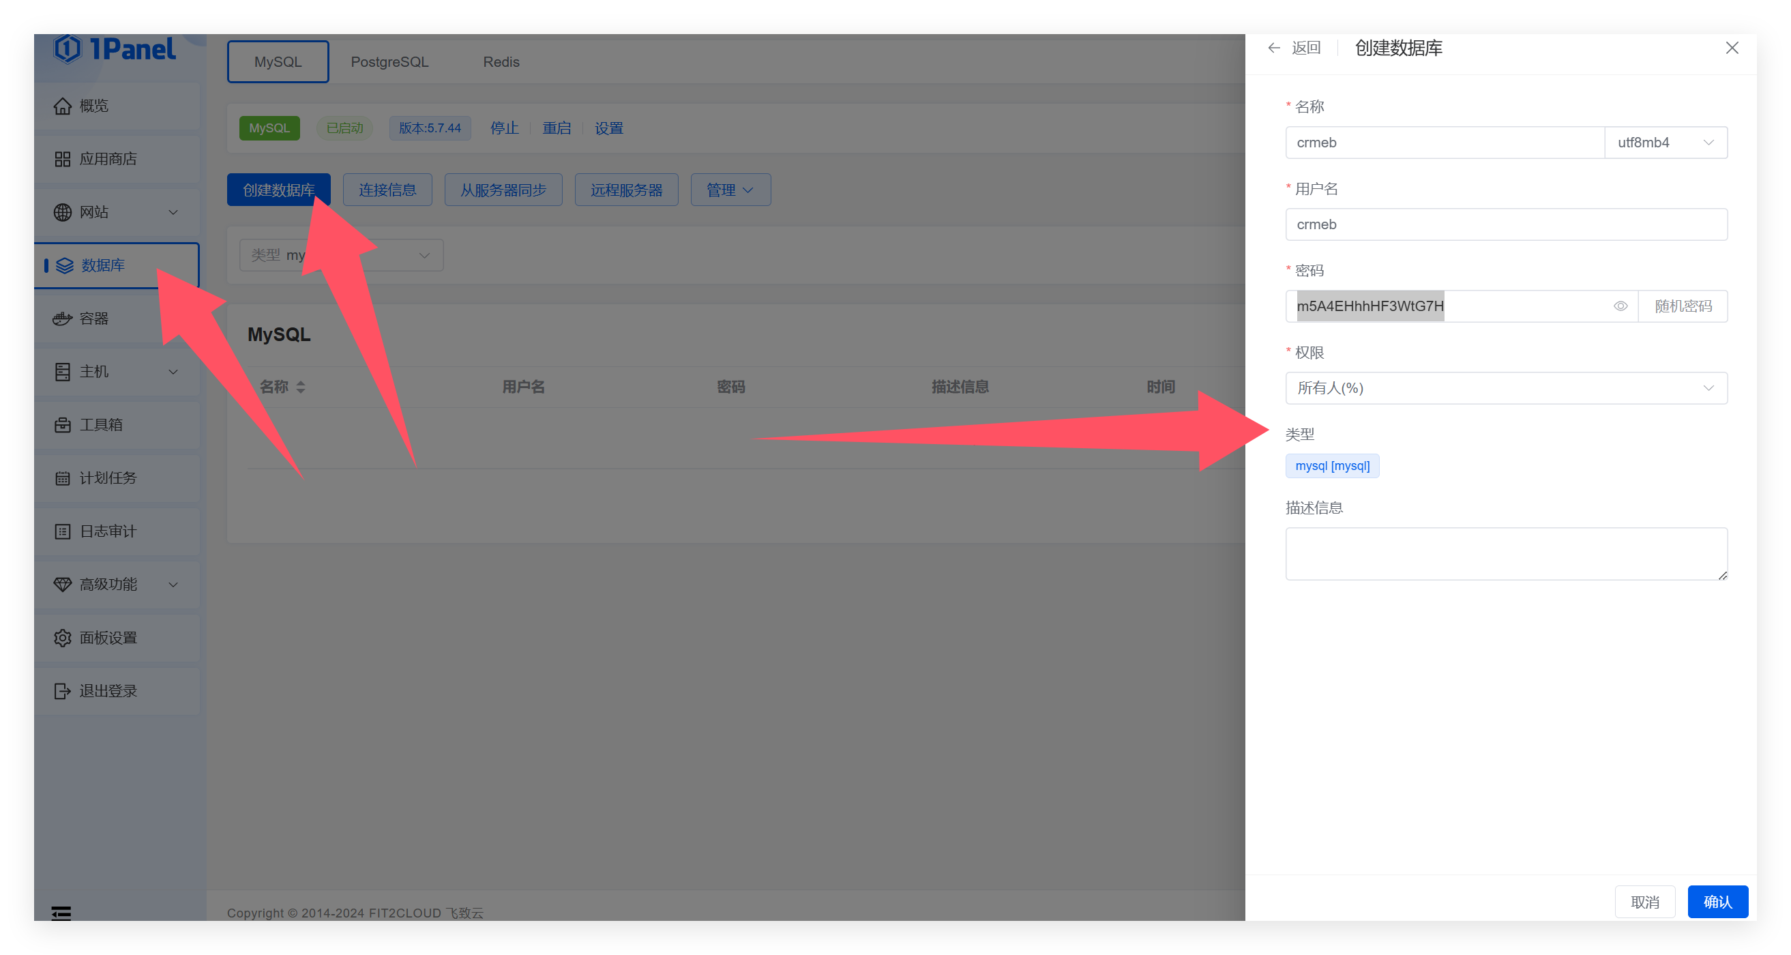Click the 从服务器同步 button
The image size is (1791, 955).
[503, 190]
